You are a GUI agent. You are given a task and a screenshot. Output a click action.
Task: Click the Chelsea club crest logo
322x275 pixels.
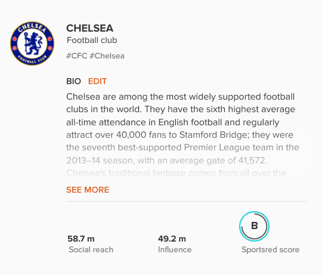point(32,44)
